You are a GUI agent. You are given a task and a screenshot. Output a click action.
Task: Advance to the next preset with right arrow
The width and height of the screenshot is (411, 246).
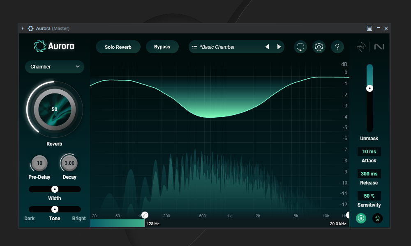[279, 47]
